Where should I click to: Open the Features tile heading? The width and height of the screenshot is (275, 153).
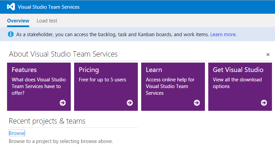(x=24, y=70)
